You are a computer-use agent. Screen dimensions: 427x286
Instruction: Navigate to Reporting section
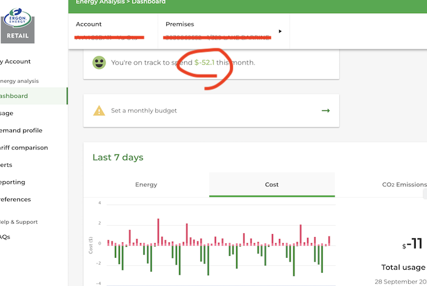(x=15, y=183)
